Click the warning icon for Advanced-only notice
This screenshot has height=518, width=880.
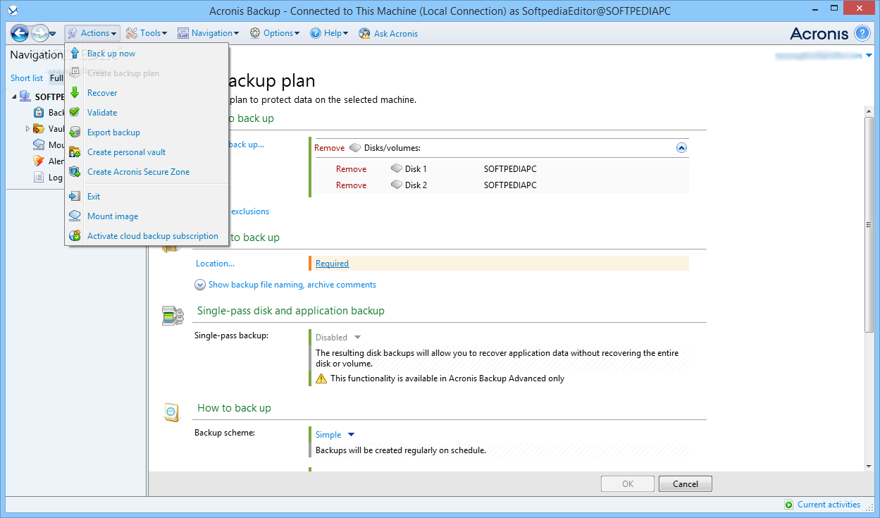click(321, 378)
